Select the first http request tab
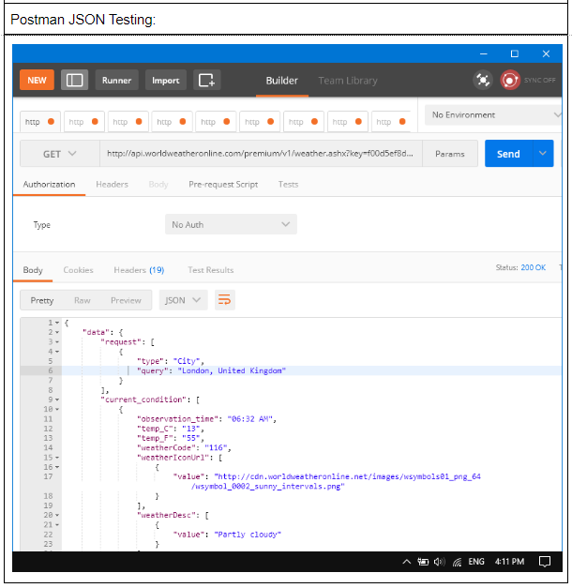Viewport: 572px width, 588px height. (x=39, y=122)
